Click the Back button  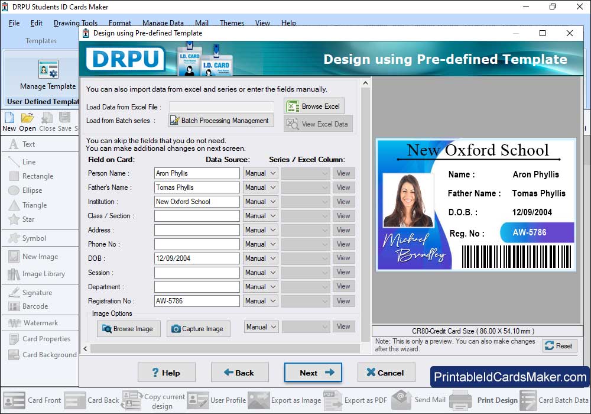point(239,373)
